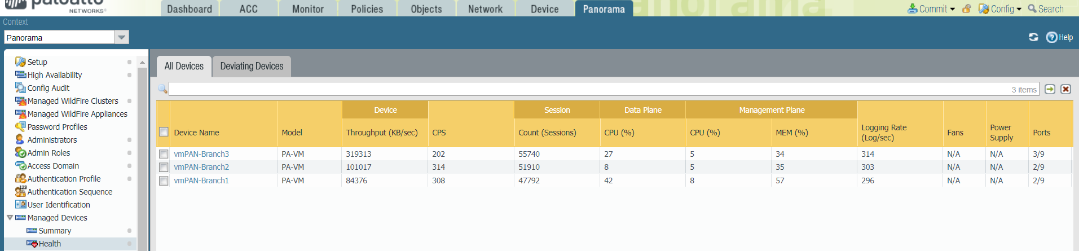Open Summary under Managed Devices

(x=55, y=231)
